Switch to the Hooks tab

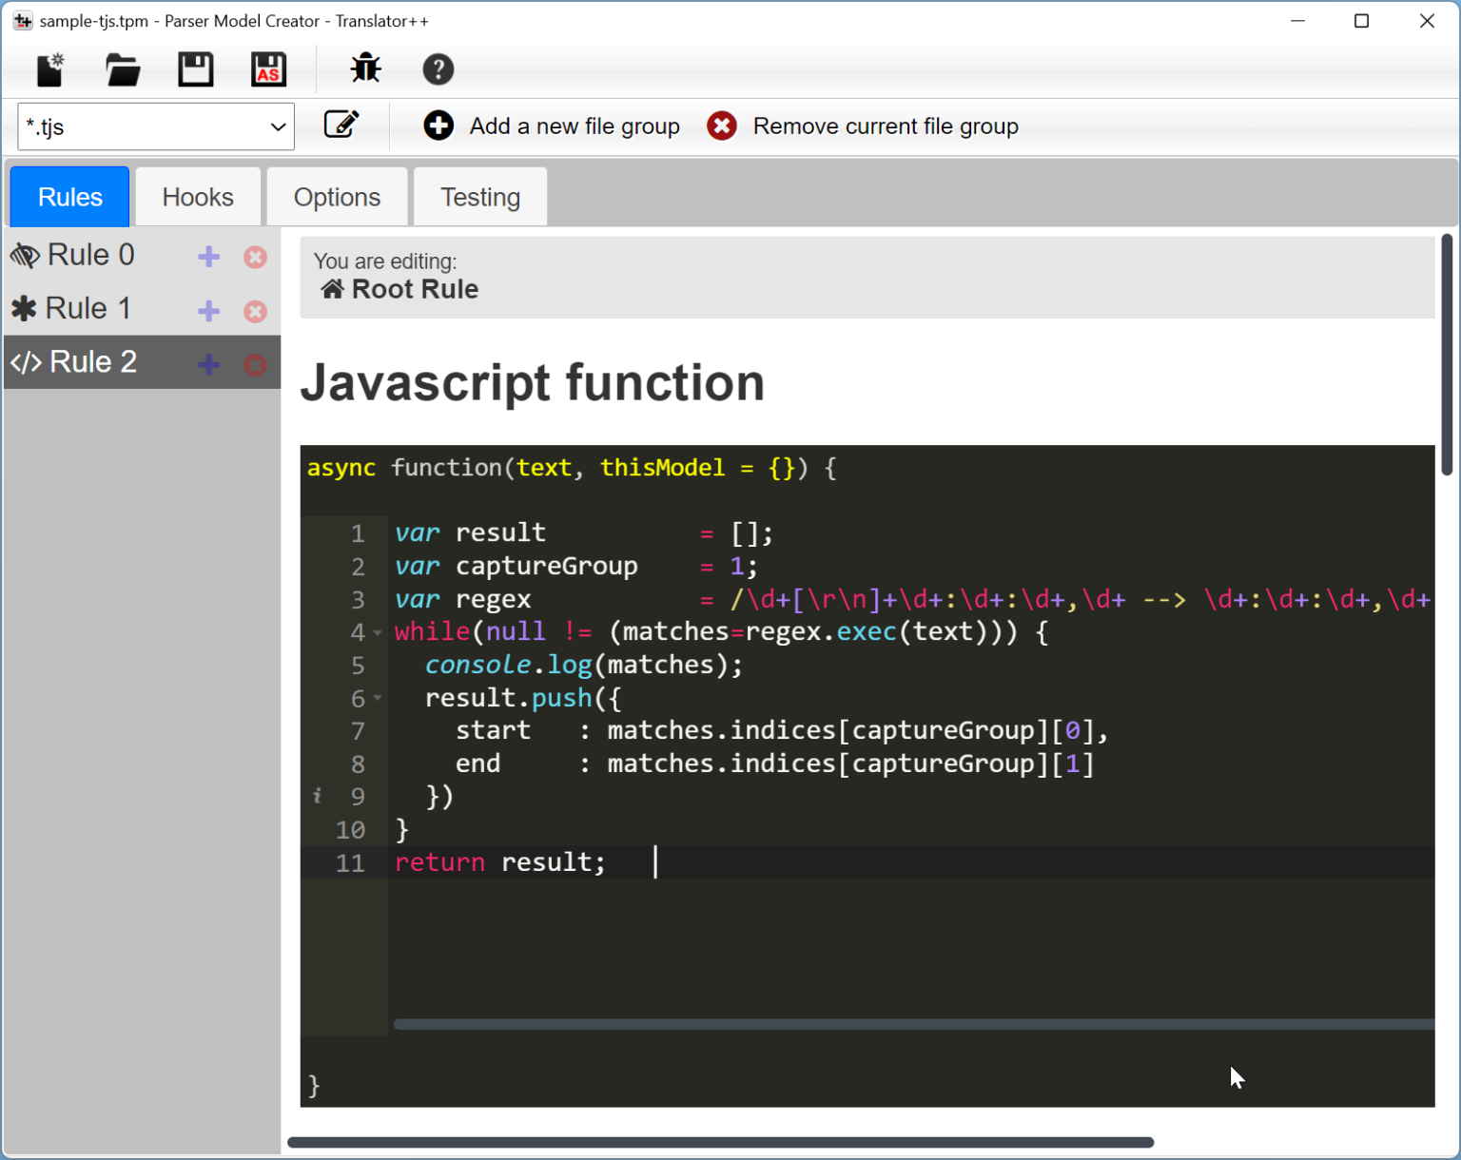[197, 197]
